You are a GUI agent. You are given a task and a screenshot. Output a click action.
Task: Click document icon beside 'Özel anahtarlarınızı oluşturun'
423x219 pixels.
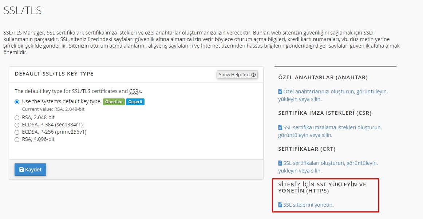point(280,92)
